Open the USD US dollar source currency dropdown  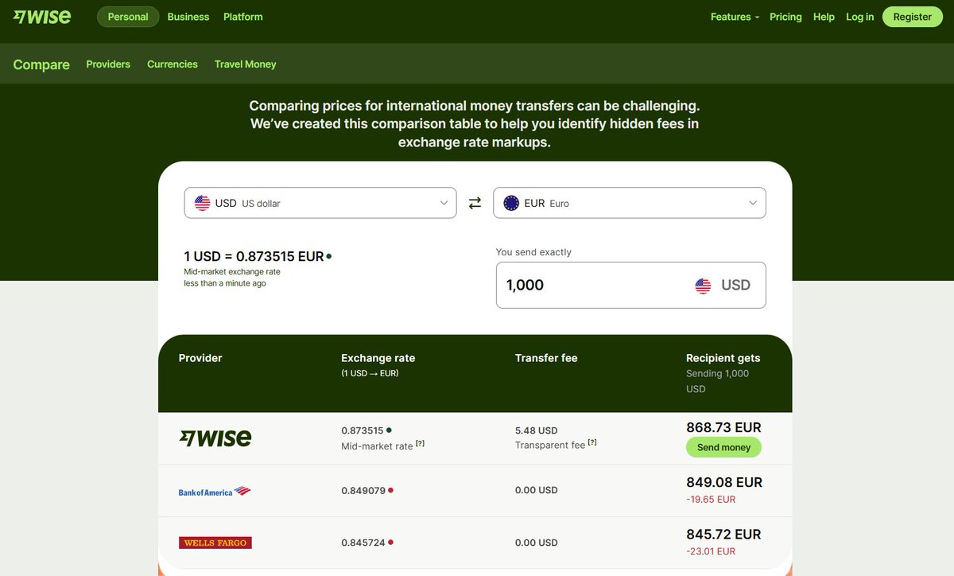click(x=320, y=203)
